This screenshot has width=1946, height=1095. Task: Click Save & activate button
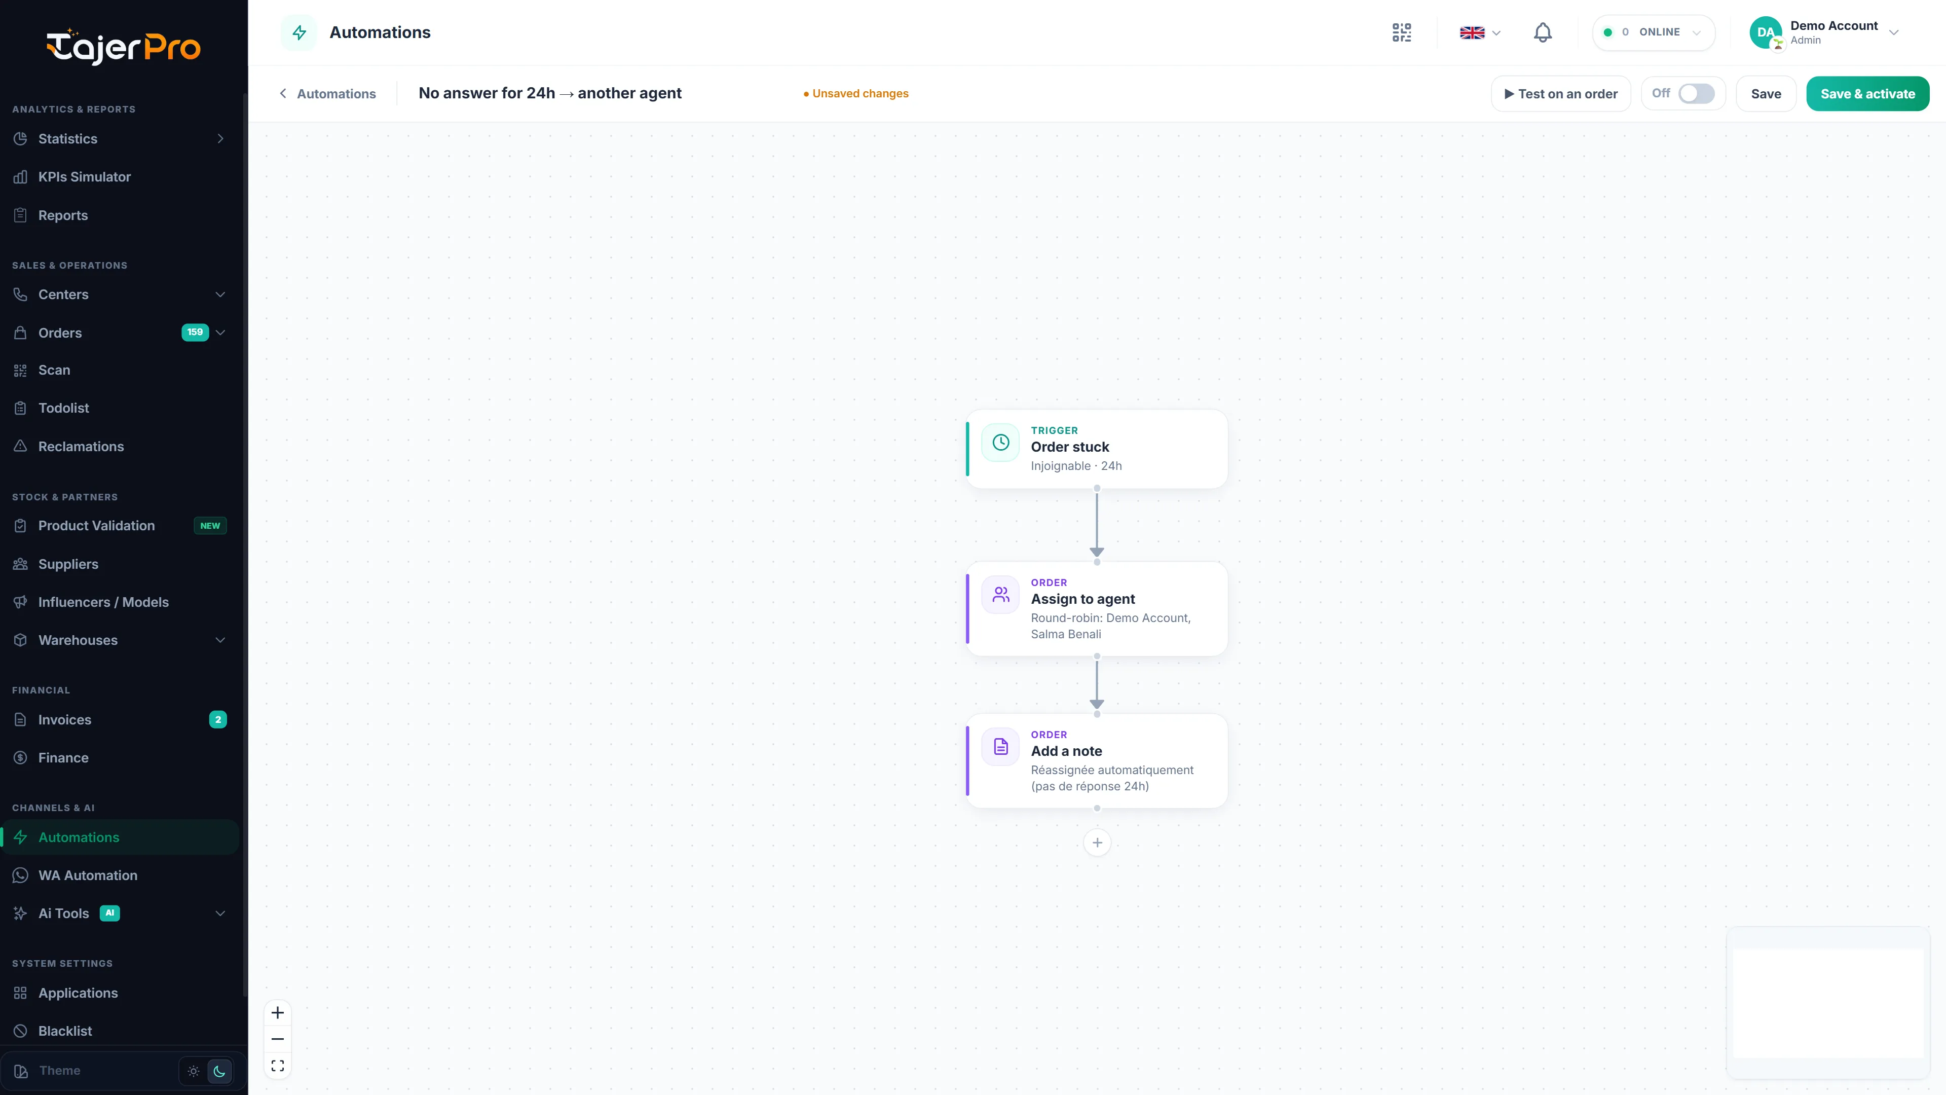1867,94
